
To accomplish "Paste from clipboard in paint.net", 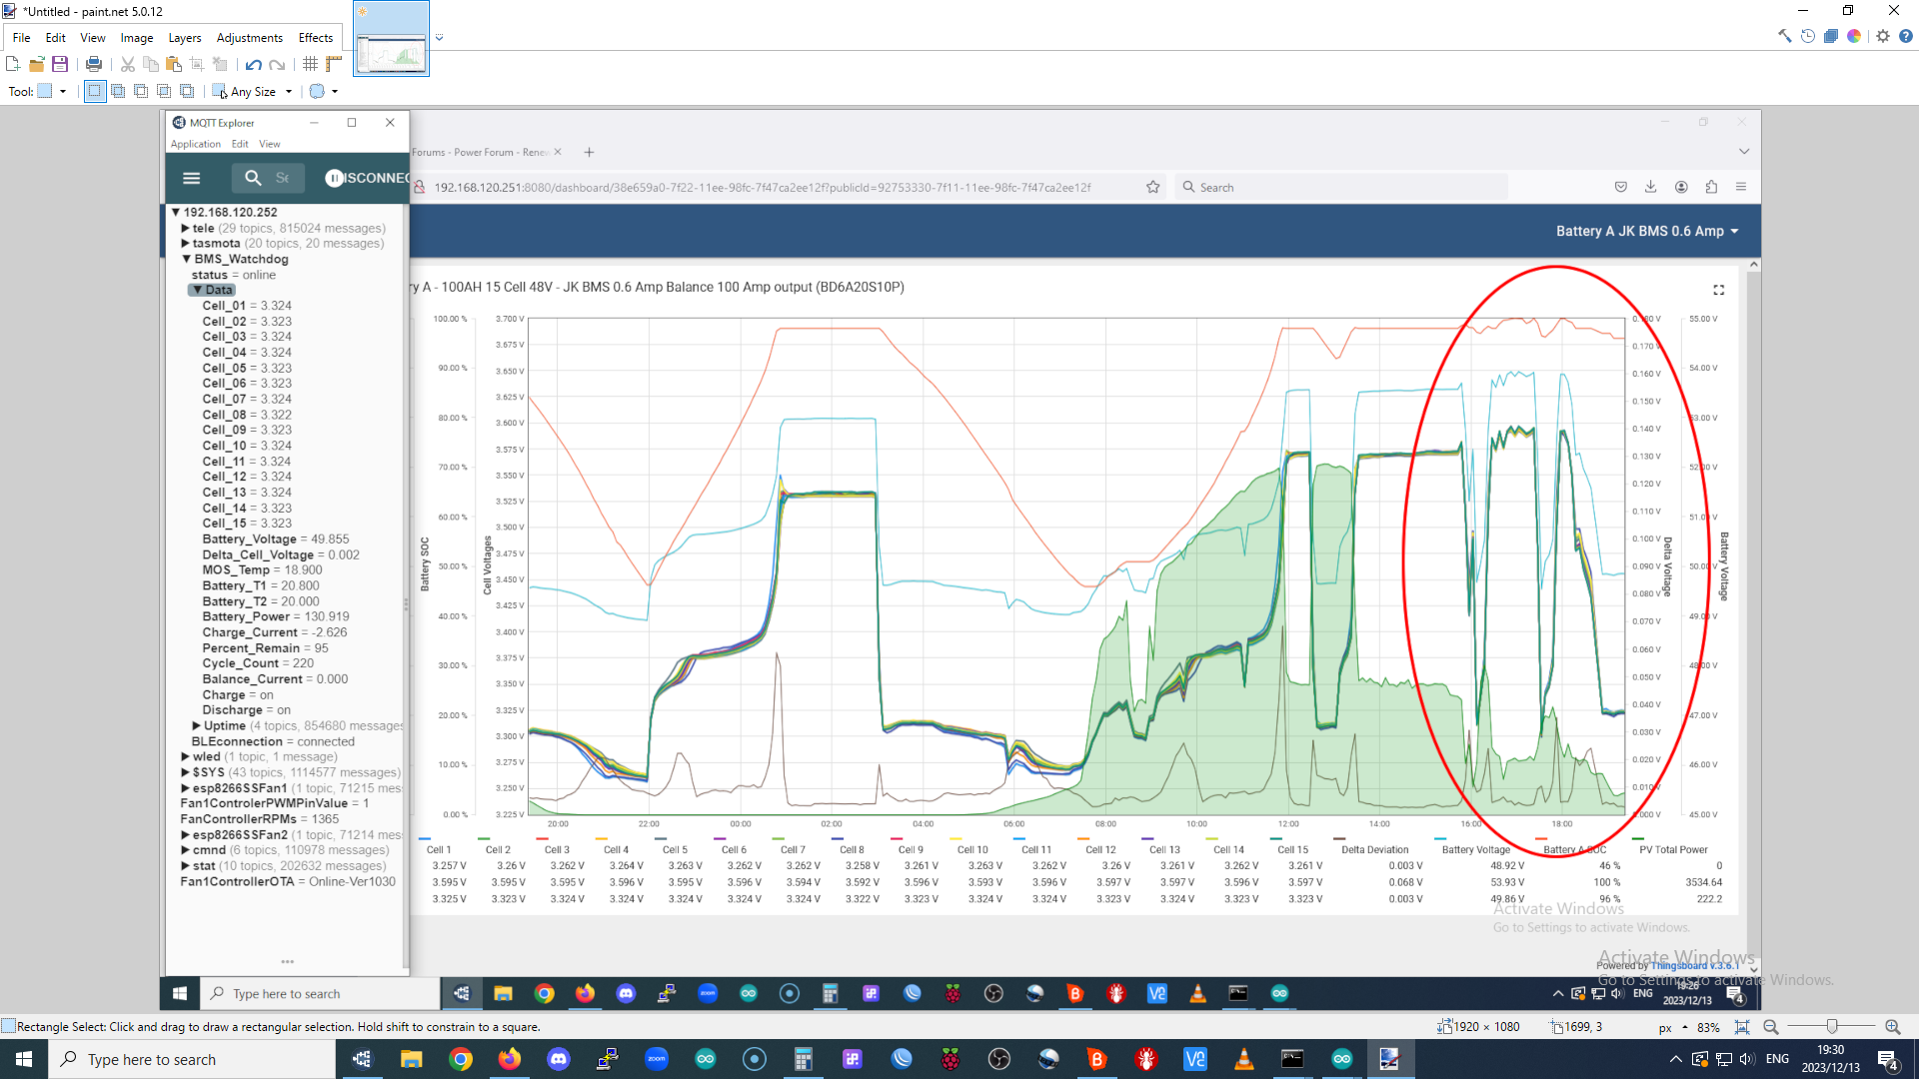I will coord(174,63).
